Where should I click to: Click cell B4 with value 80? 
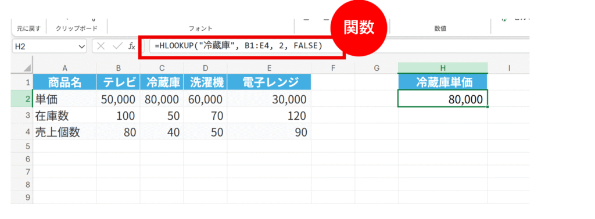coord(119,132)
